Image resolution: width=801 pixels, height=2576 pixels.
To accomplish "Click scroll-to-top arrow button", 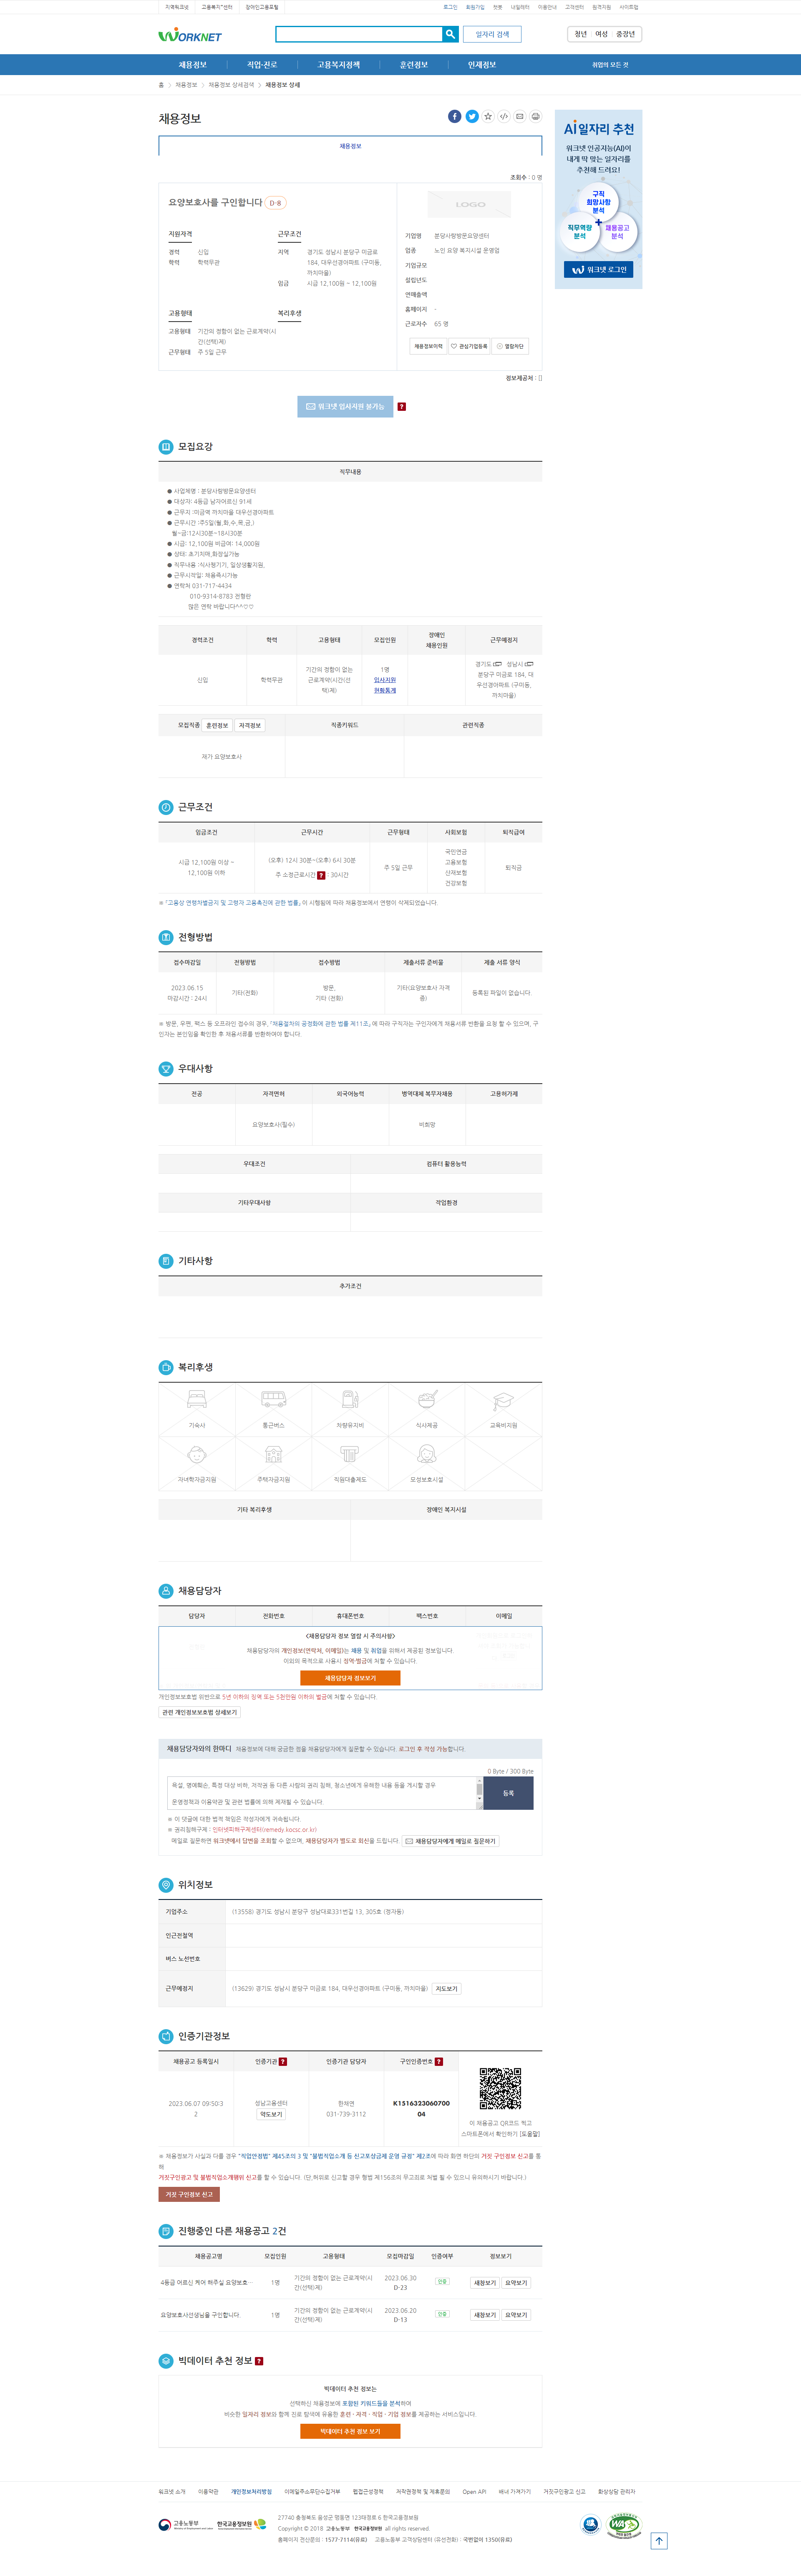I will point(659,2541).
